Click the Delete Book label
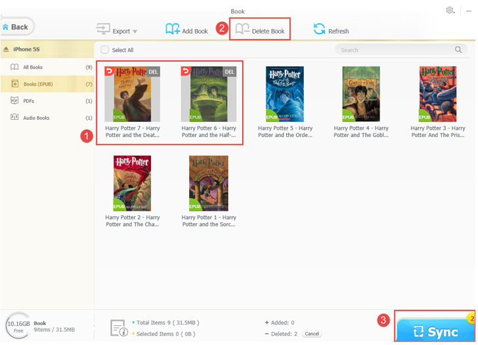 [268, 31]
